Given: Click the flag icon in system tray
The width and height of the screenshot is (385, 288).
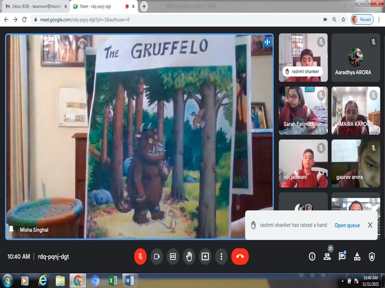Looking at the screenshot, I should (356, 281).
